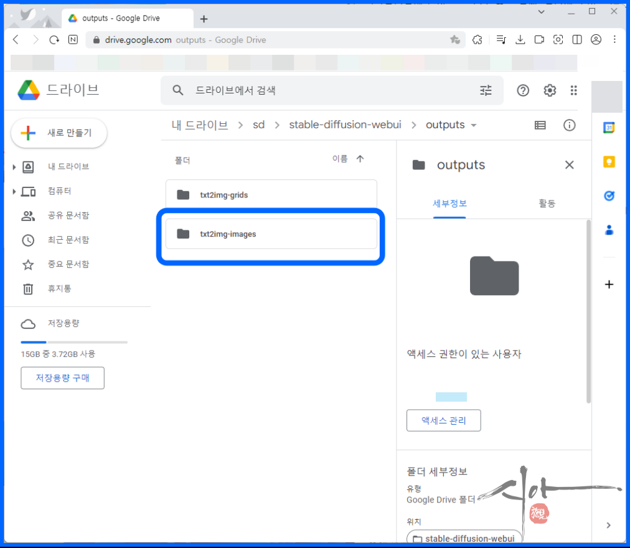
Task: Open Drive settings gear
Action: coord(550,90)
